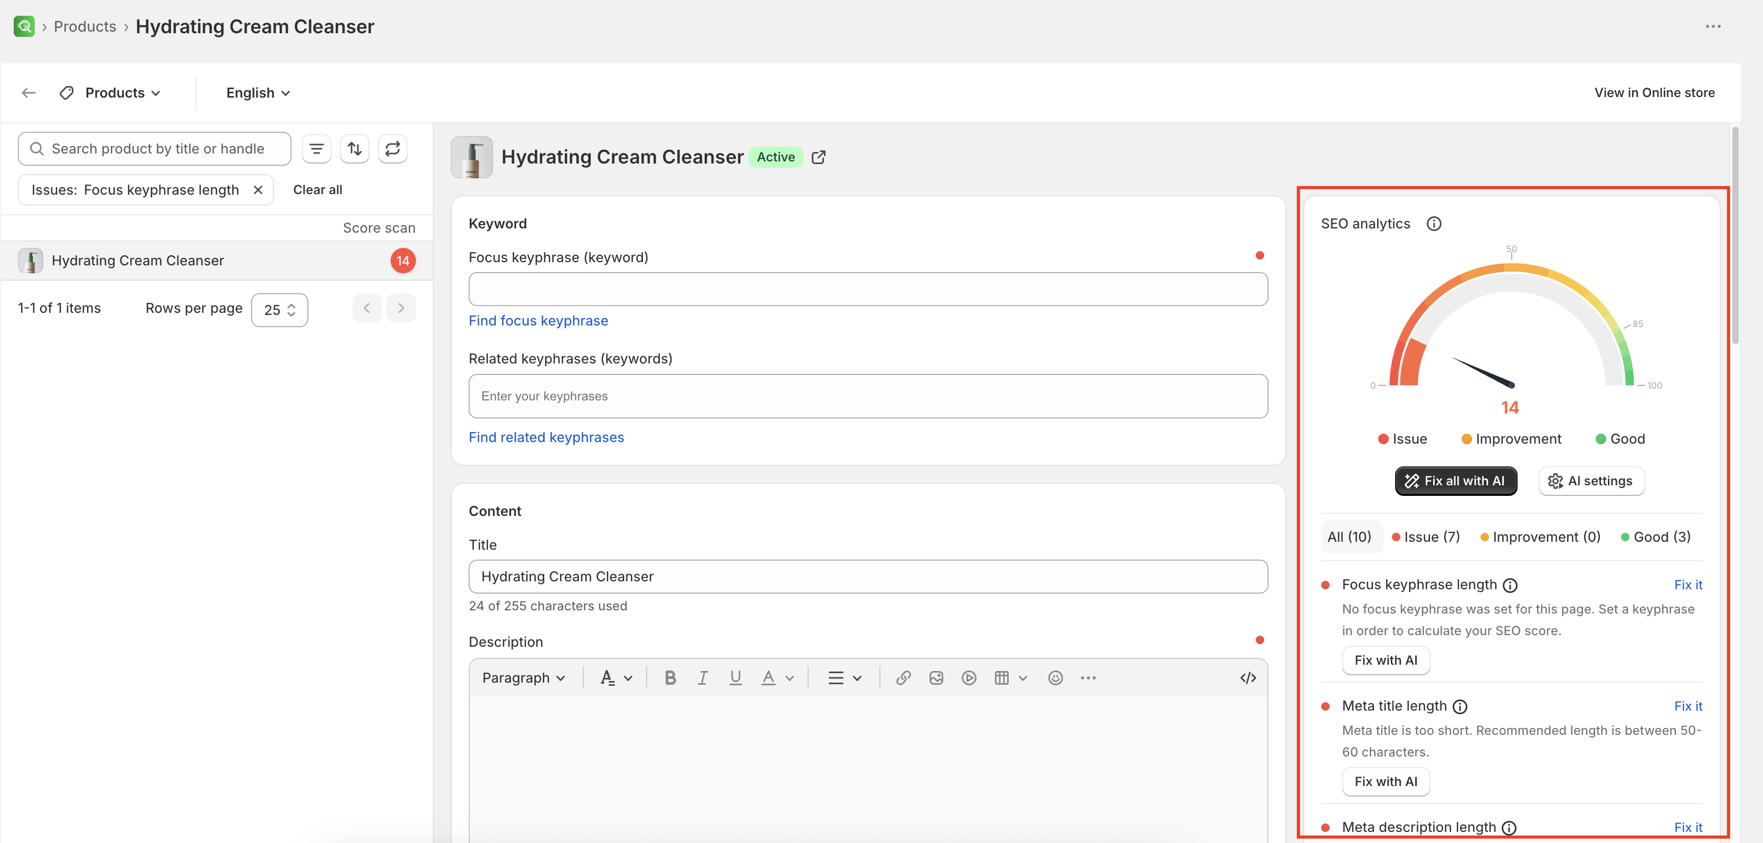Click the refresh sync icon
Image resolution: width=1763 pixels, height=843 pixels.
pos(393,148)
